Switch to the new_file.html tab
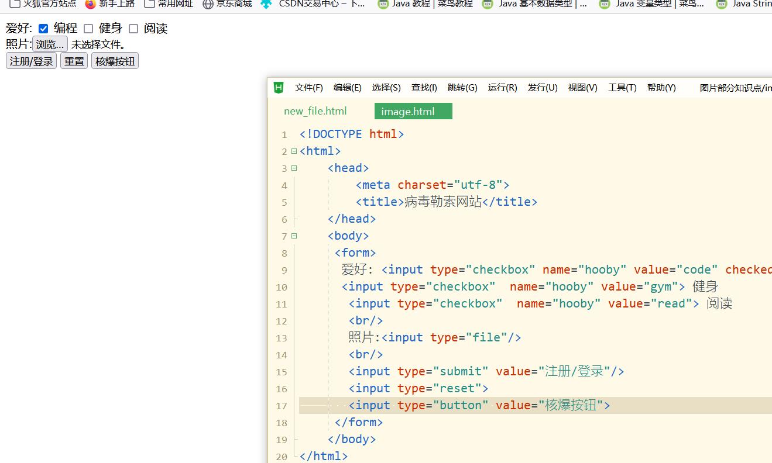Image resolution: width=772 pixels, height=463 pixels. [x=315, y=111]
